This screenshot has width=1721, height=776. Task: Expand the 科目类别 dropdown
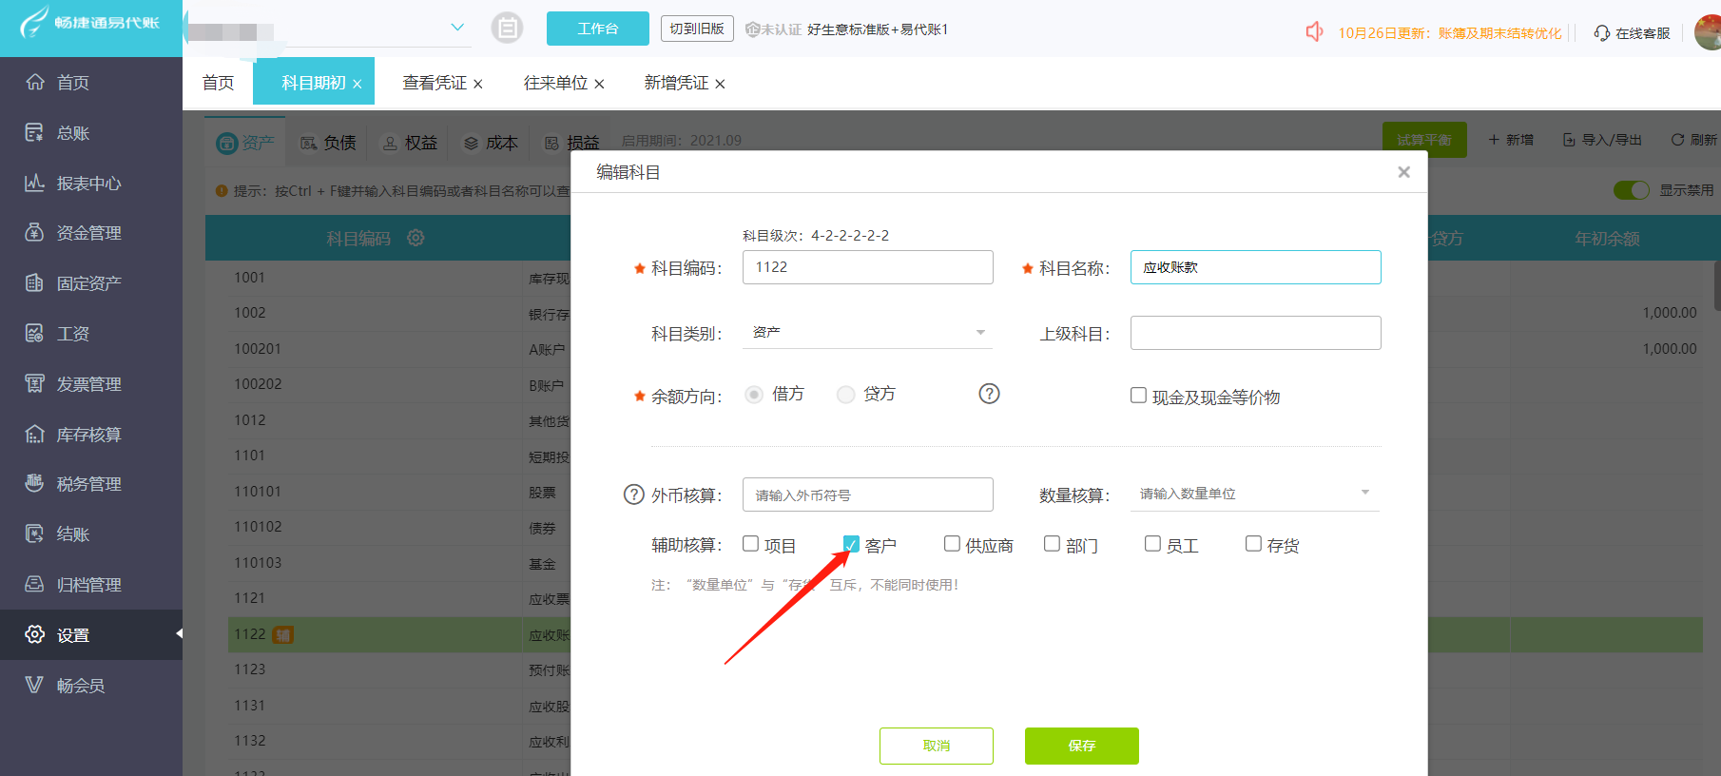coord(867,333)
